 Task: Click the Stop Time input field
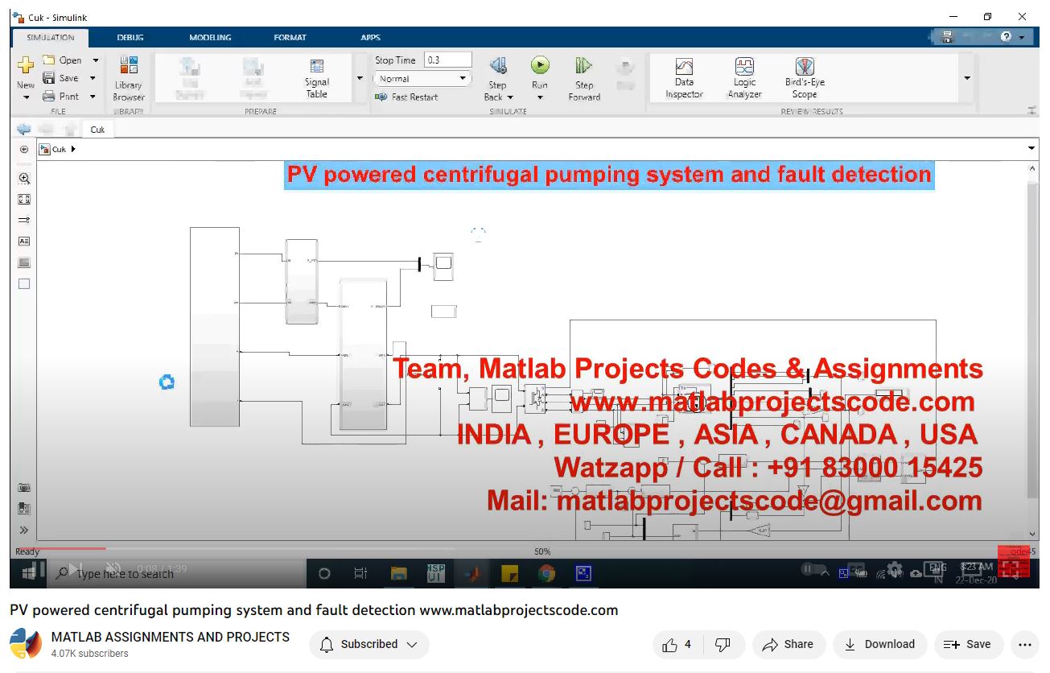[447, 60]
